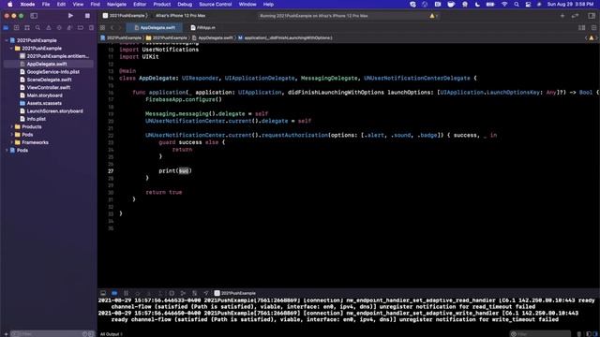This screenshot has width=600, height=337.
Task: Toggle the navigator sidebar button
Action: click(x=34, y=16)
